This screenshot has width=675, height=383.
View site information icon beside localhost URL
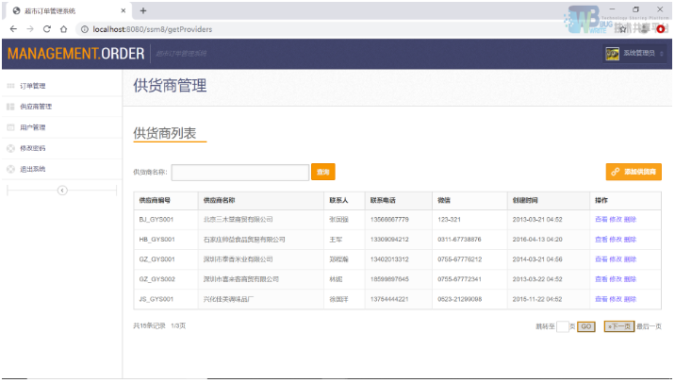(85, 29)
